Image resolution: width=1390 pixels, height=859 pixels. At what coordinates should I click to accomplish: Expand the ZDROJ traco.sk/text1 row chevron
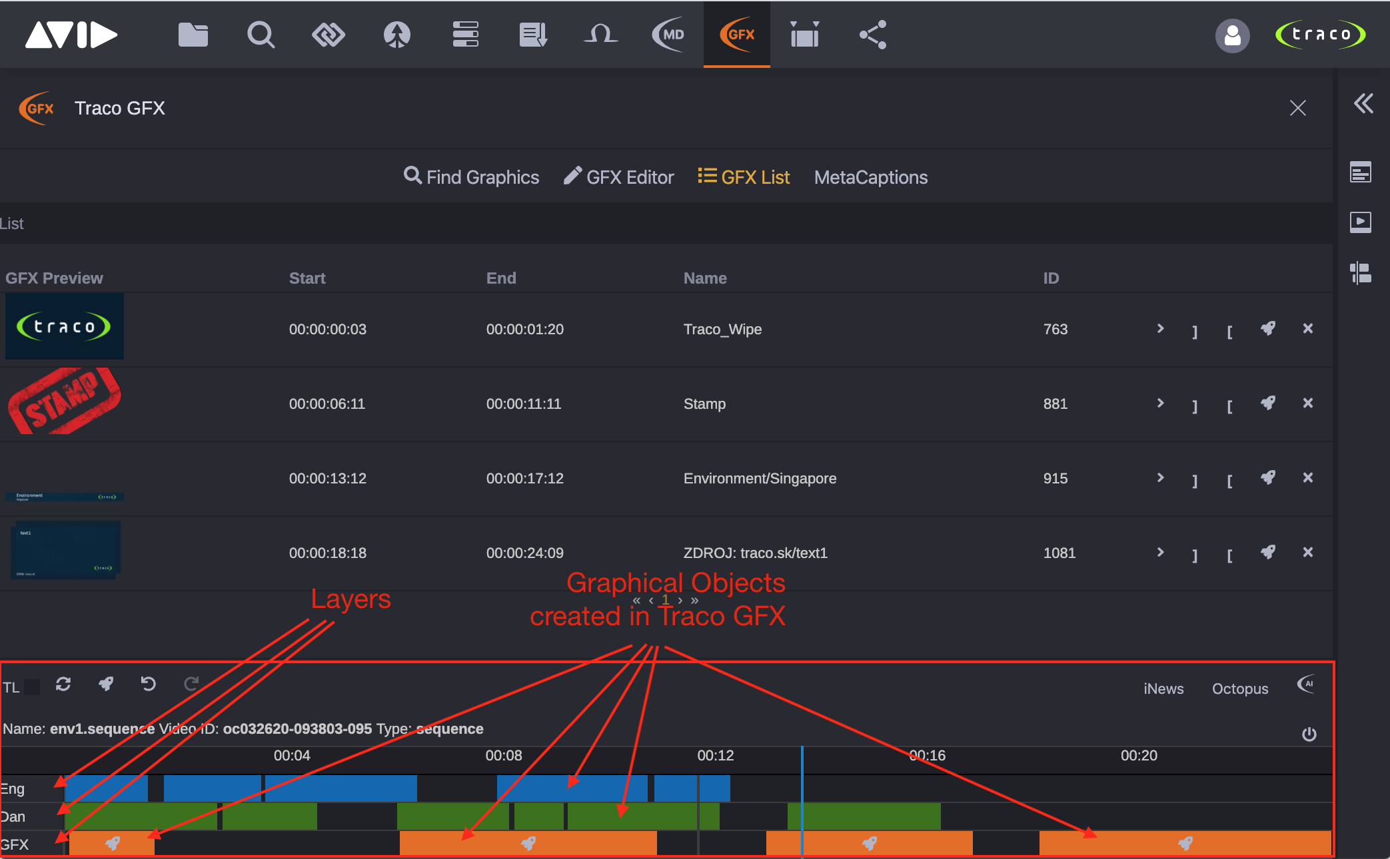click(1161, 552)
